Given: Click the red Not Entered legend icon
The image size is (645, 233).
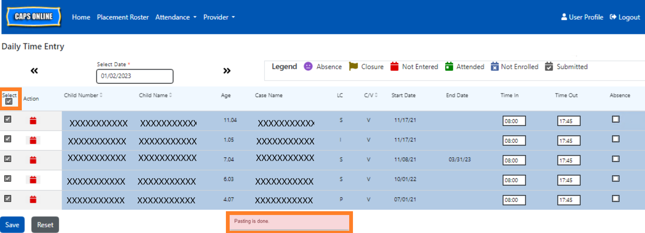Looking at the screenshot, I should pos(394,66).
